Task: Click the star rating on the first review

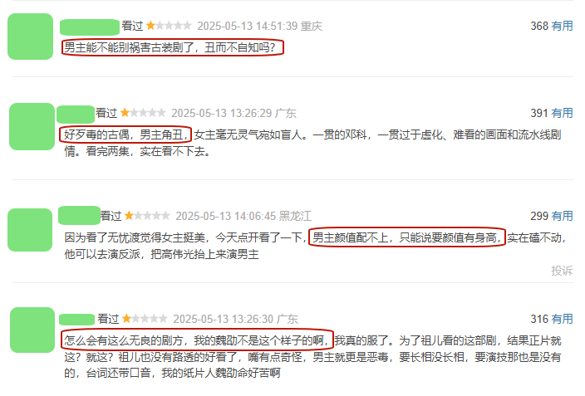Action: pos(169,26)
